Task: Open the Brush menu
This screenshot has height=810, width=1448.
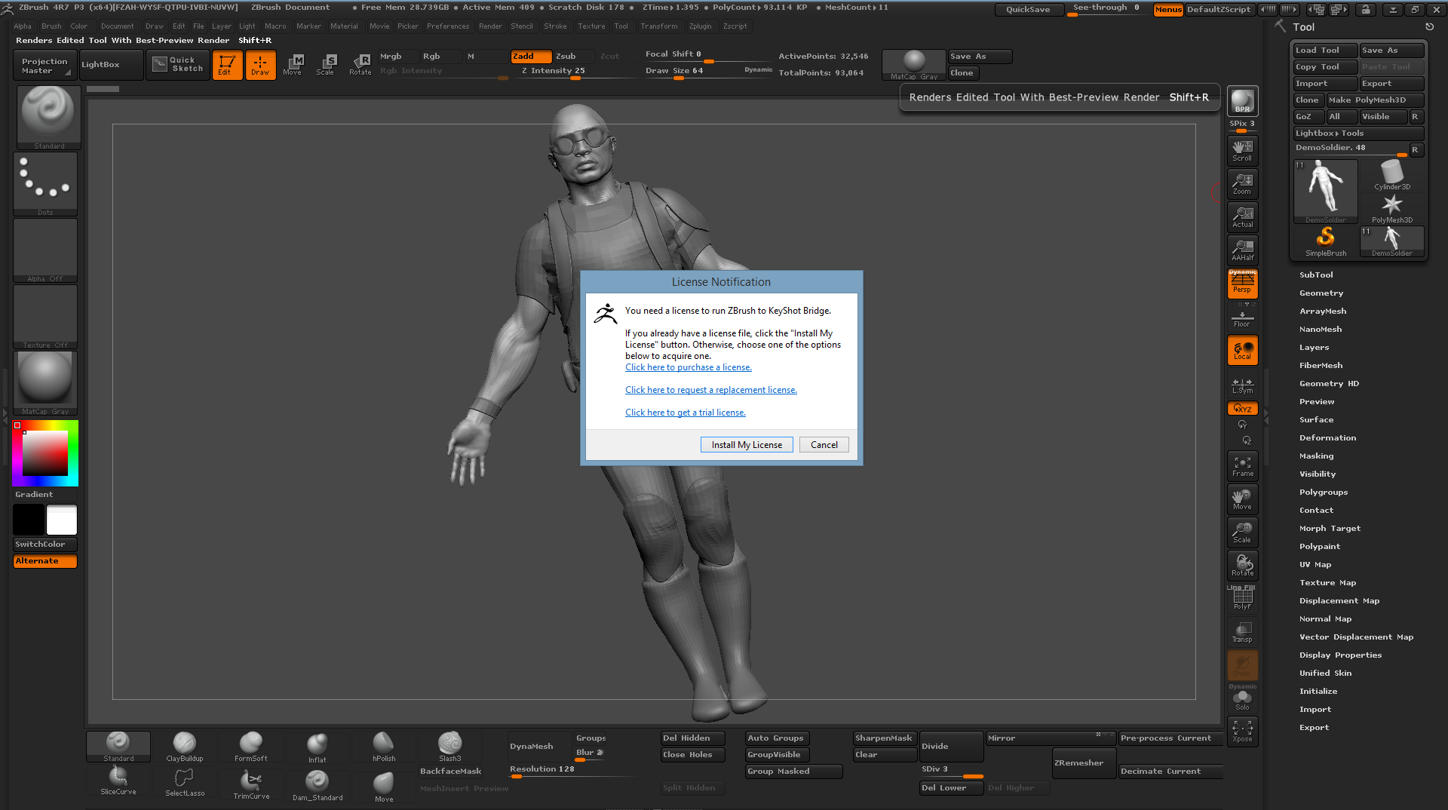Action: pyautogui.click(x=51, y=26)
